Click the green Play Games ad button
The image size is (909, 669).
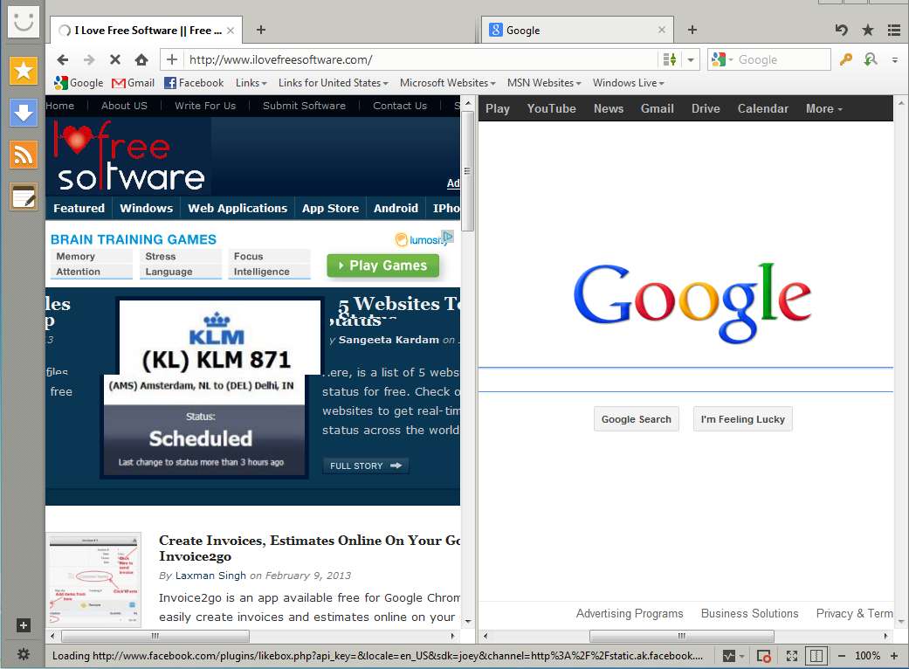tap(382, 266)
